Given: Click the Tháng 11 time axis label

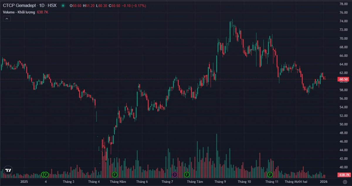Looking at the screenshot, I should tap(272, 182).
